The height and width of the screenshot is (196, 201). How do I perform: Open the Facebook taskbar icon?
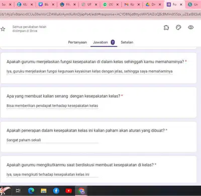click(56, 190)
